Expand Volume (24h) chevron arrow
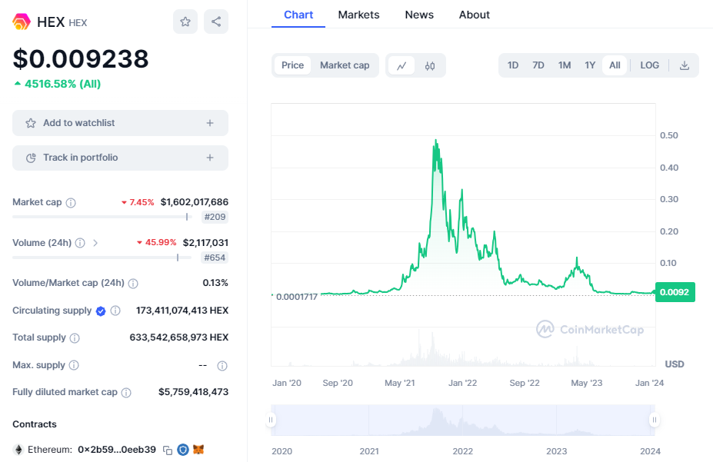The image size is (713, 462). coord(95,243)
